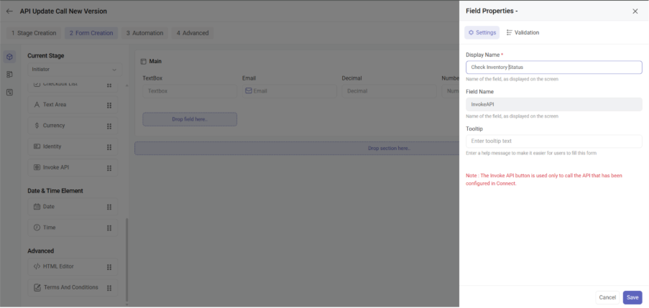
Task: Select the top icon in left sidebar
Action: (9, 57)
